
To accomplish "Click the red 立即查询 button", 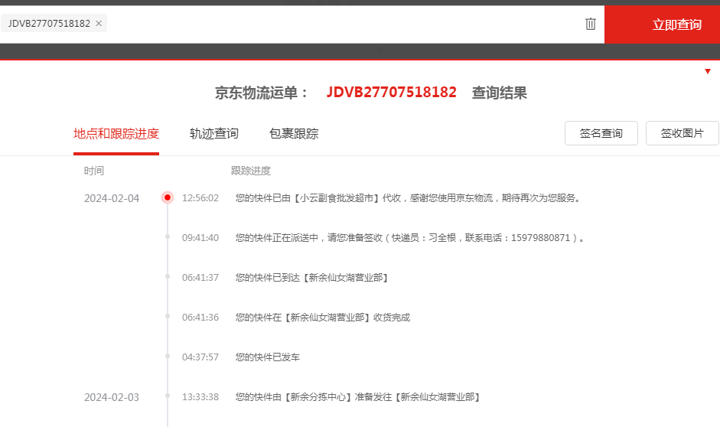I will pos(662,24).
